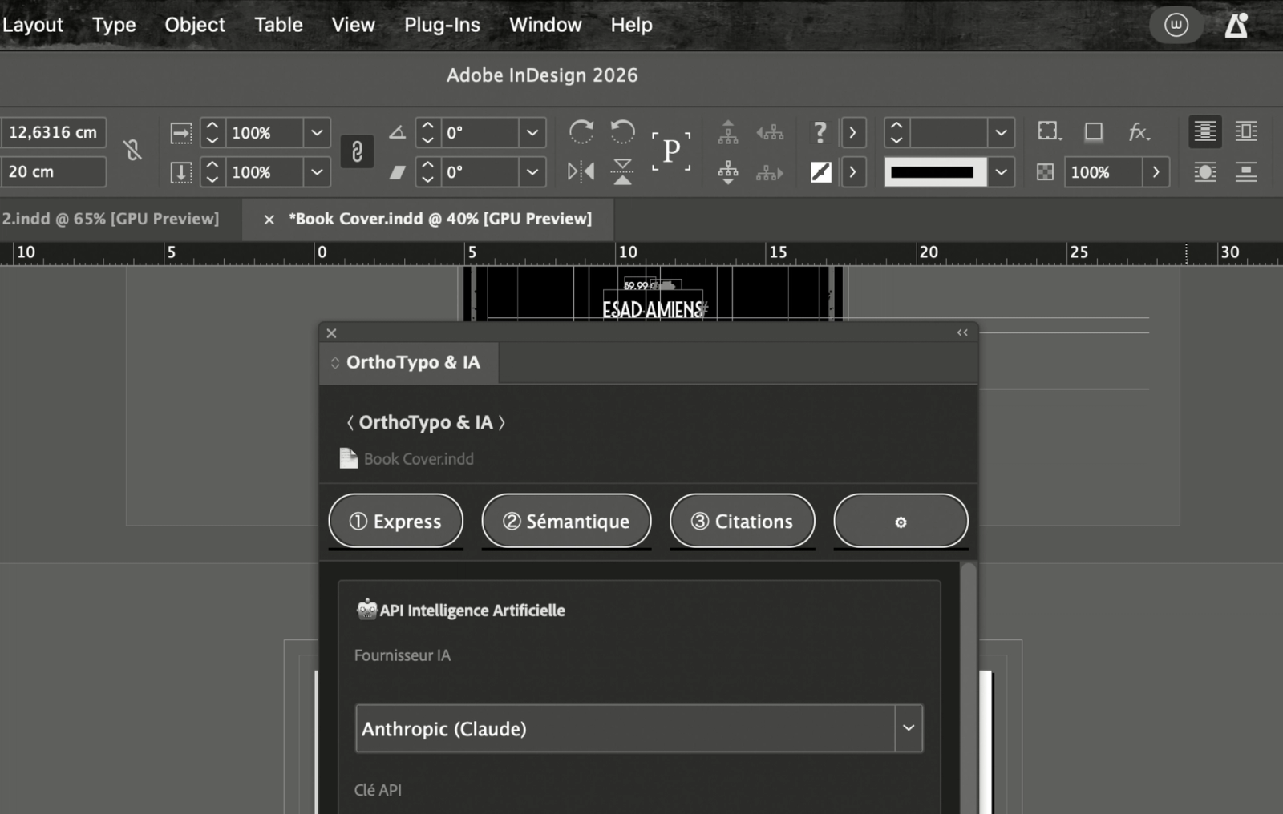Screen dimensions: 1283x814
Task: Open the Table menu
Action: pyautogui.click(x=278, y=25)
